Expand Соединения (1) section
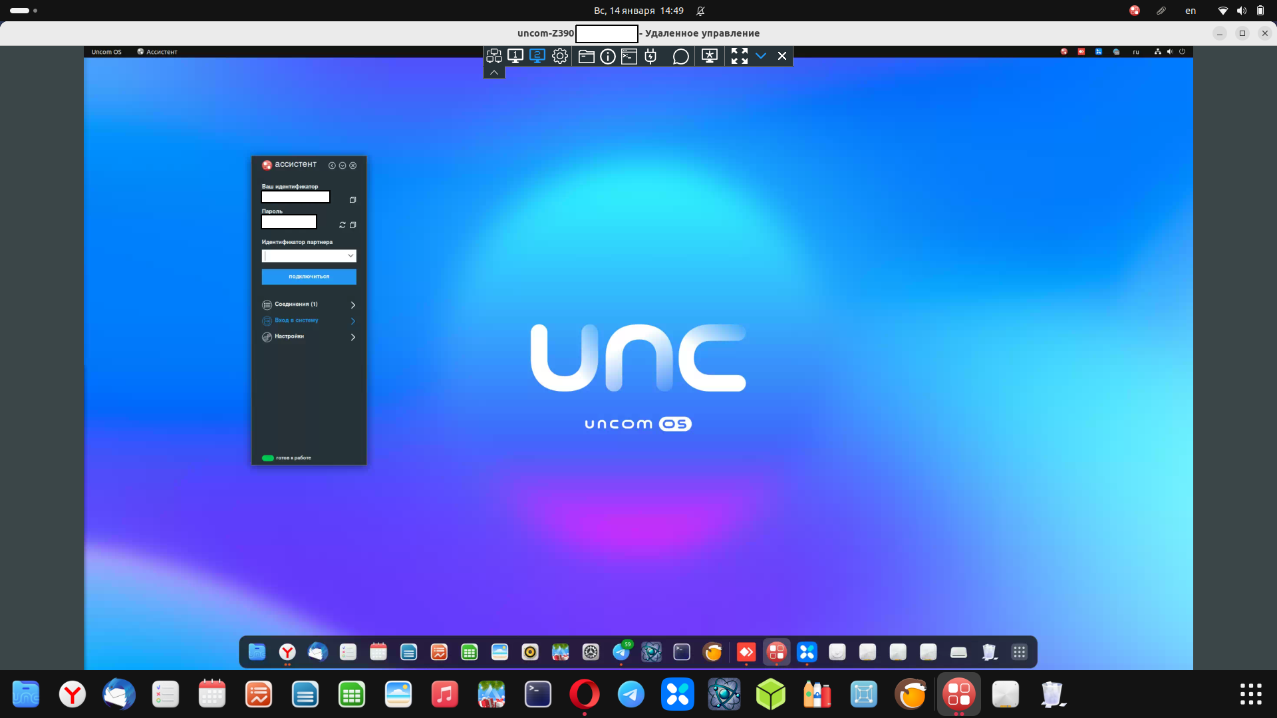 pos(309,304)
